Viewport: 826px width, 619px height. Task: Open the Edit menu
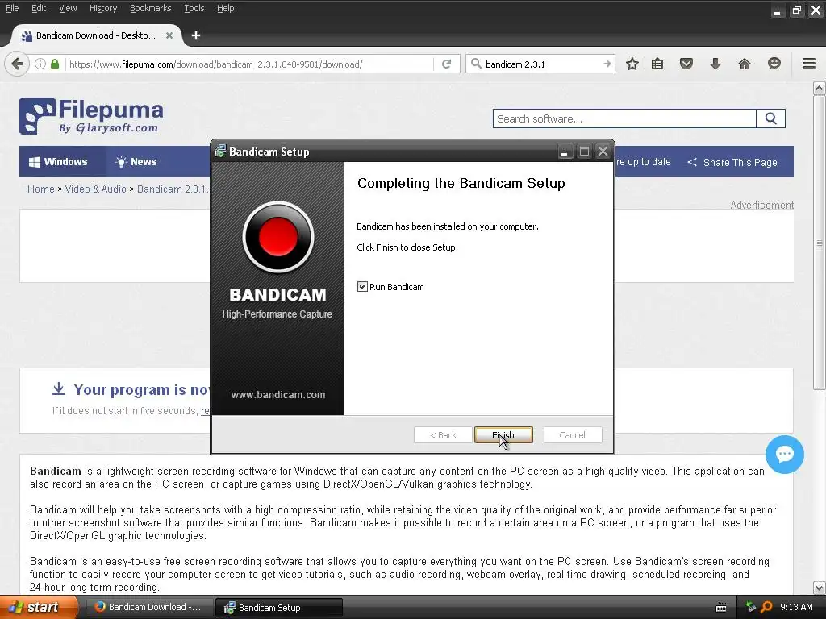pos(39,8)
